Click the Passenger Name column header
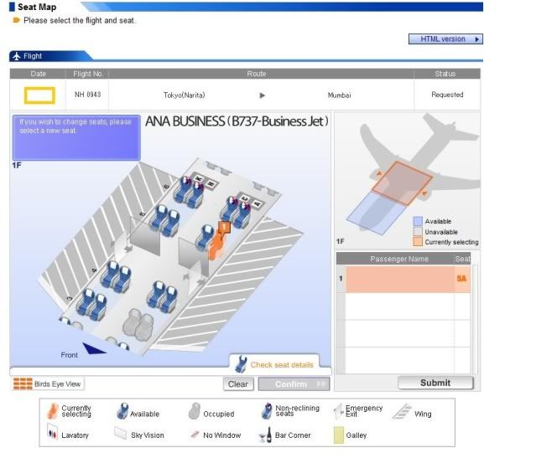536x458 pixels. pos(399,259)
